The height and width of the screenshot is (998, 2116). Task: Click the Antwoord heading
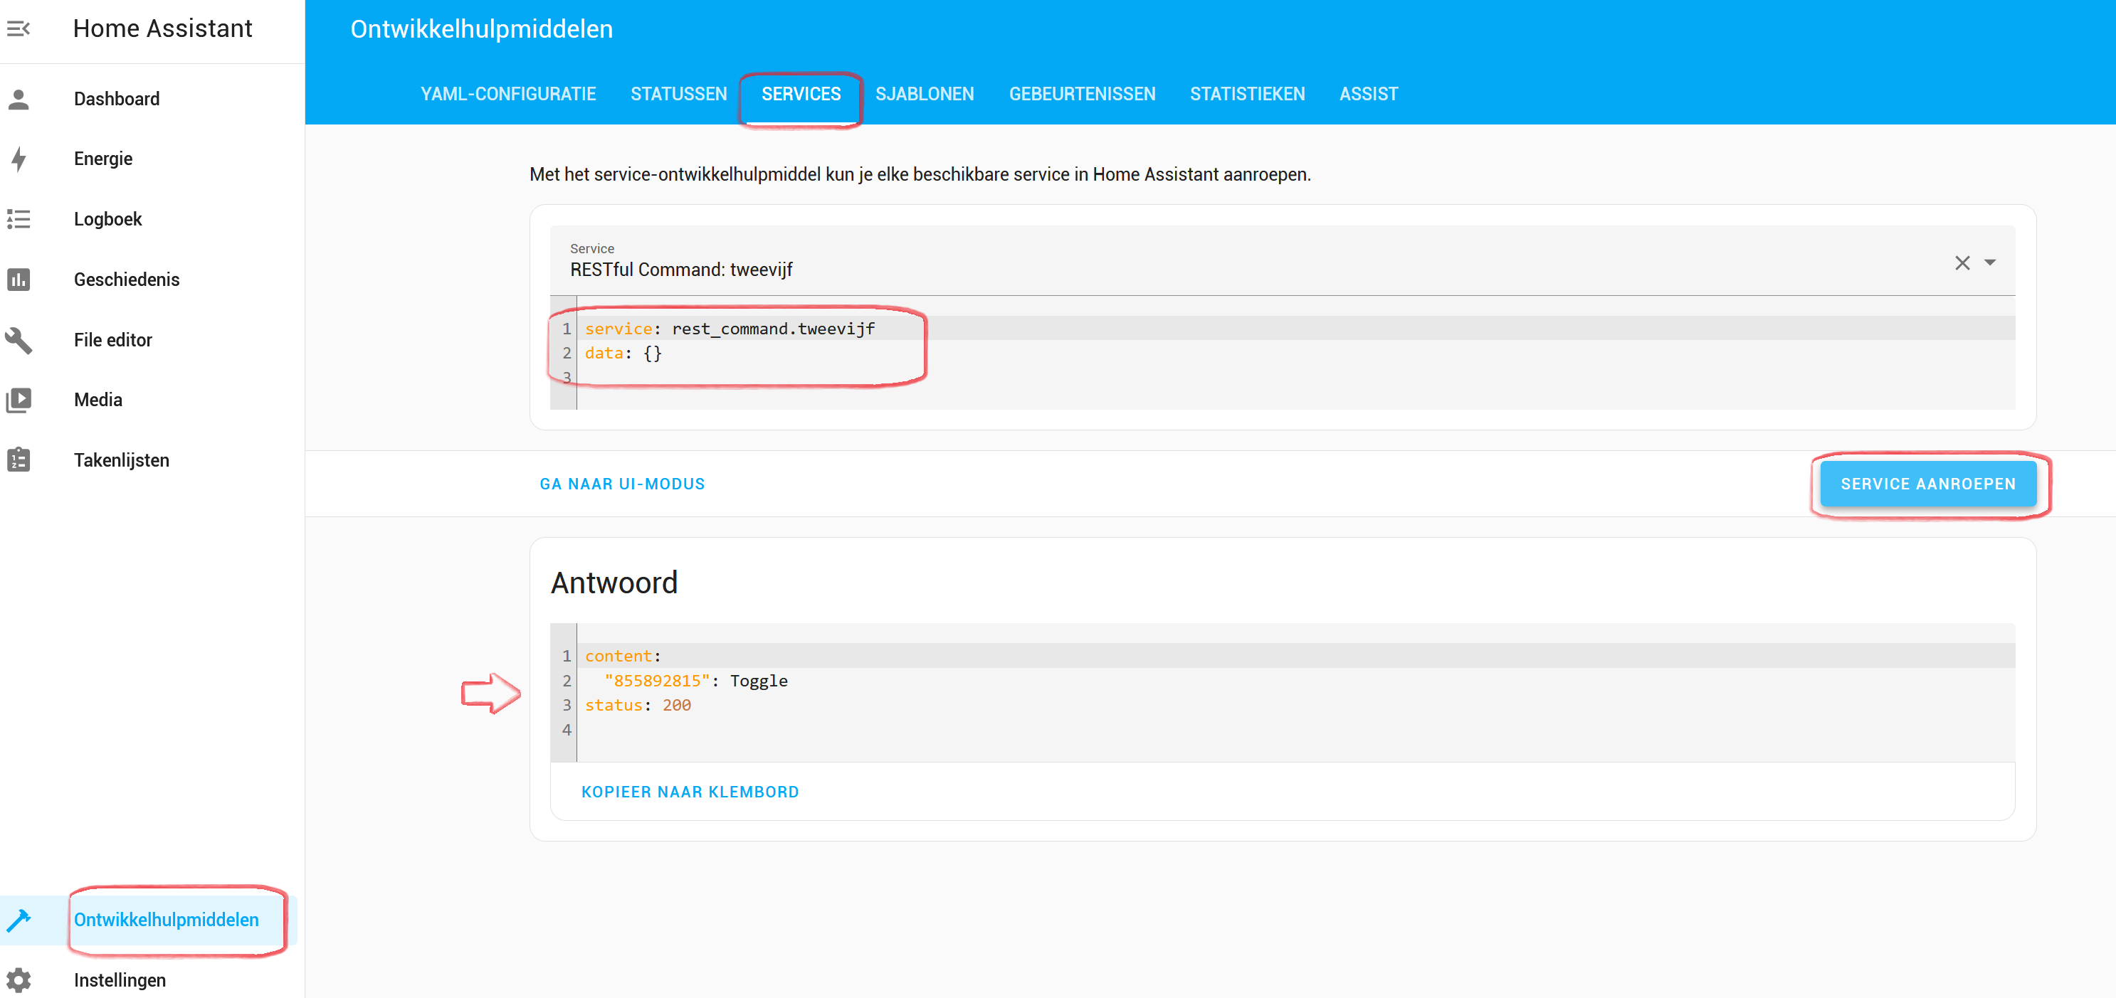[614, 583]
